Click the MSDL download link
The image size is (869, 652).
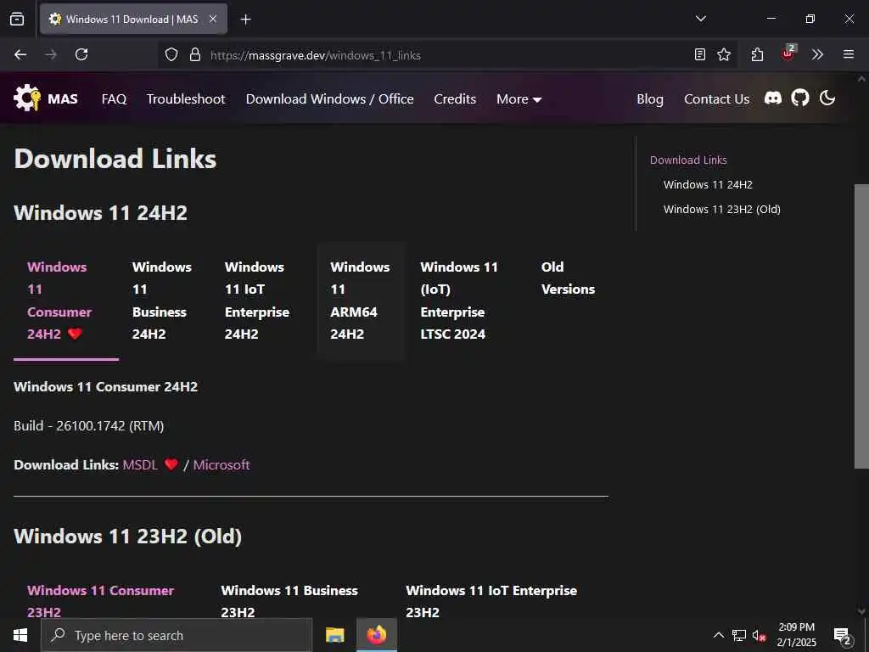[140, 464]
